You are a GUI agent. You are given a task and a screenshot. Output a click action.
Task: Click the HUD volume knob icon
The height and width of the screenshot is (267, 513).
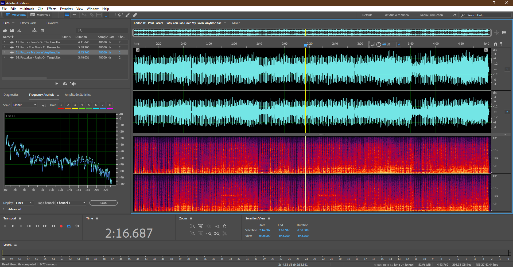(x=379, y=44)
